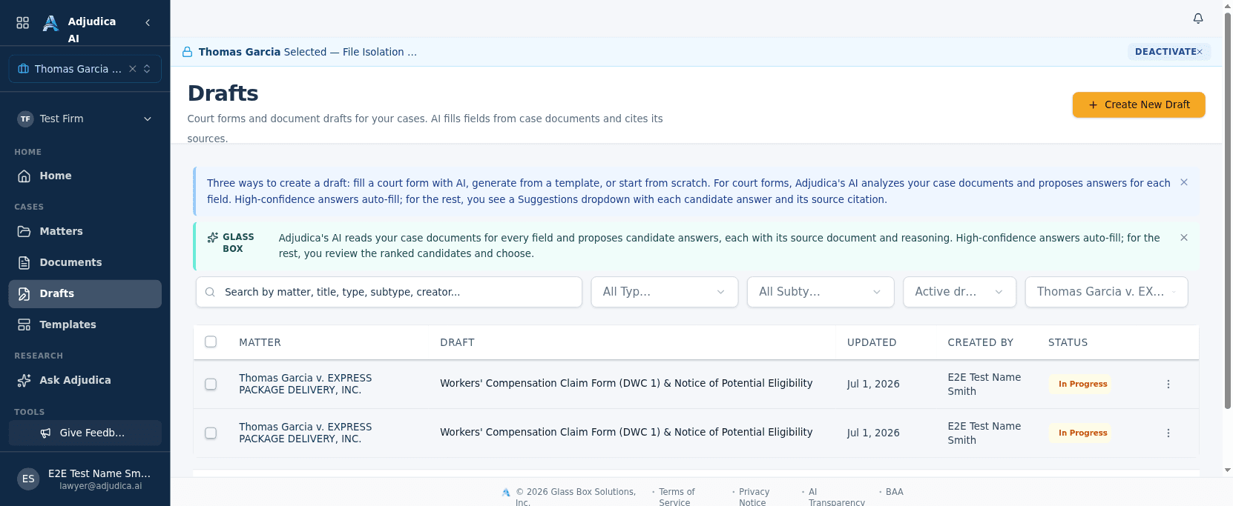Image resolution: width=1233 pixels, height=506 pixels.
Task: Open notifications bell
Action: 1198,19
